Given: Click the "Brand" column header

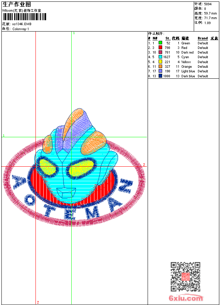Looking at the screenshot, I should 203,38.
